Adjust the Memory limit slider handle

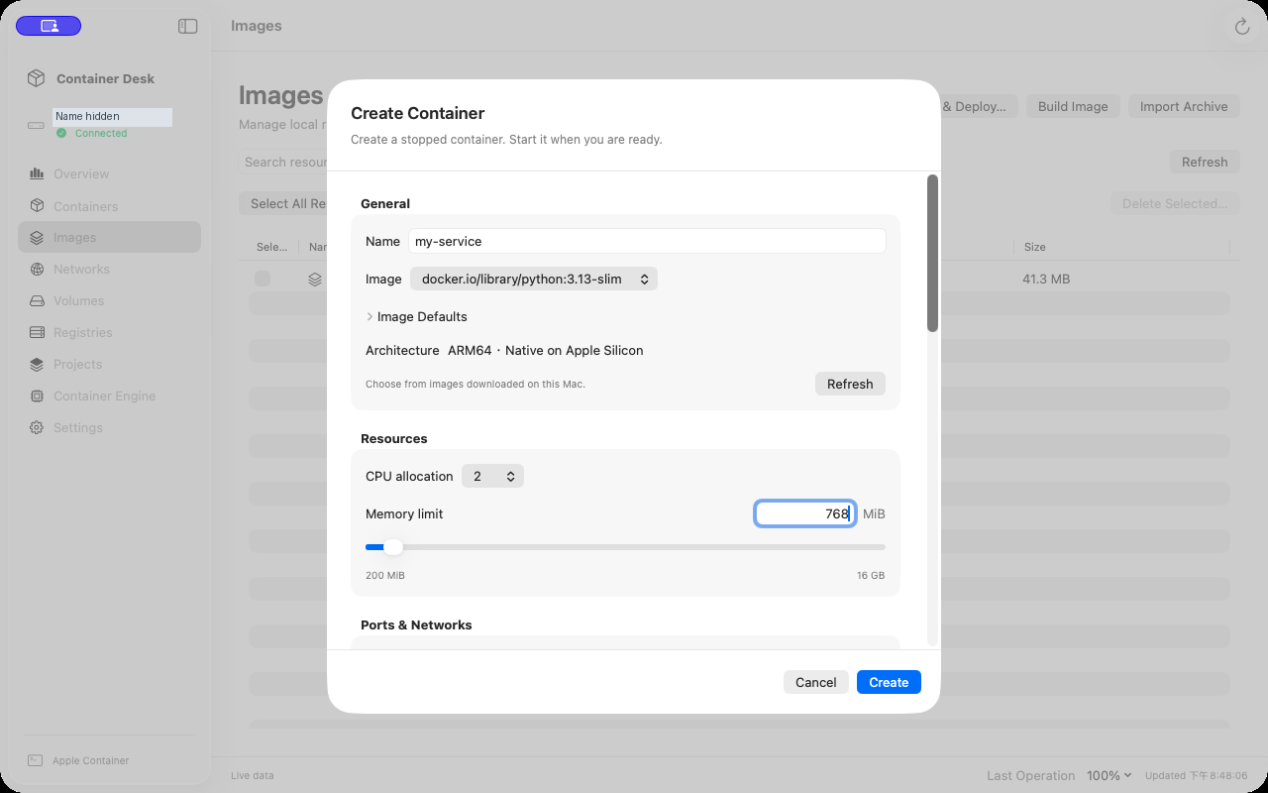pos(393,547)
